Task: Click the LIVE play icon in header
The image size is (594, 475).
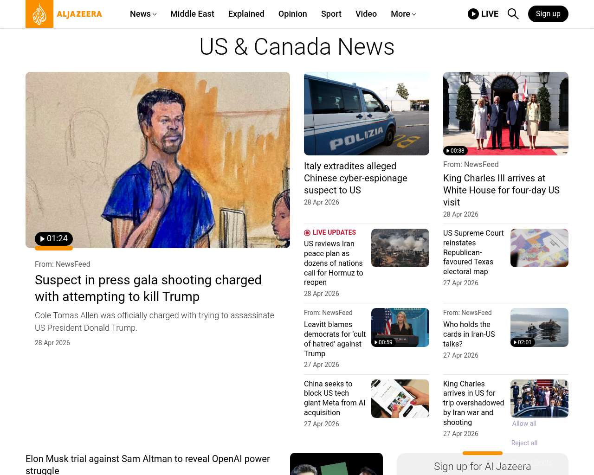Action: pyautogui.click(x=473, y=14)
